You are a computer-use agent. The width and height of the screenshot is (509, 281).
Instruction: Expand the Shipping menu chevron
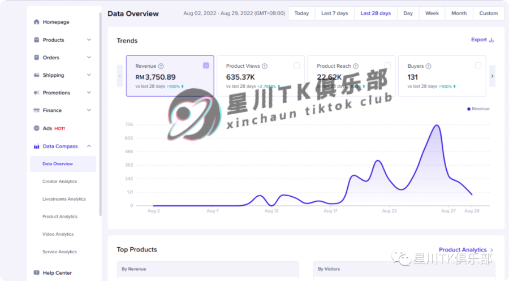[x=89, y=75]
